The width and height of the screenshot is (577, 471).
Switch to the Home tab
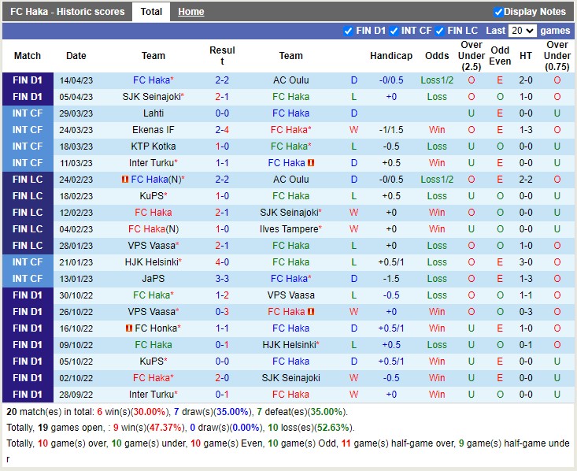(190, 12)
